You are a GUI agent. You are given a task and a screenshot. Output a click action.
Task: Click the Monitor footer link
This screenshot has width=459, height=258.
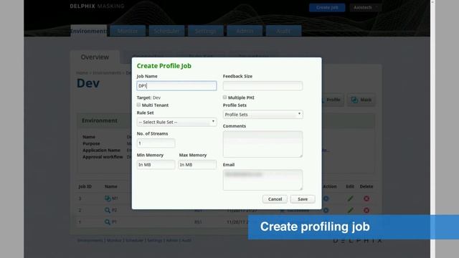click(114, 240)
